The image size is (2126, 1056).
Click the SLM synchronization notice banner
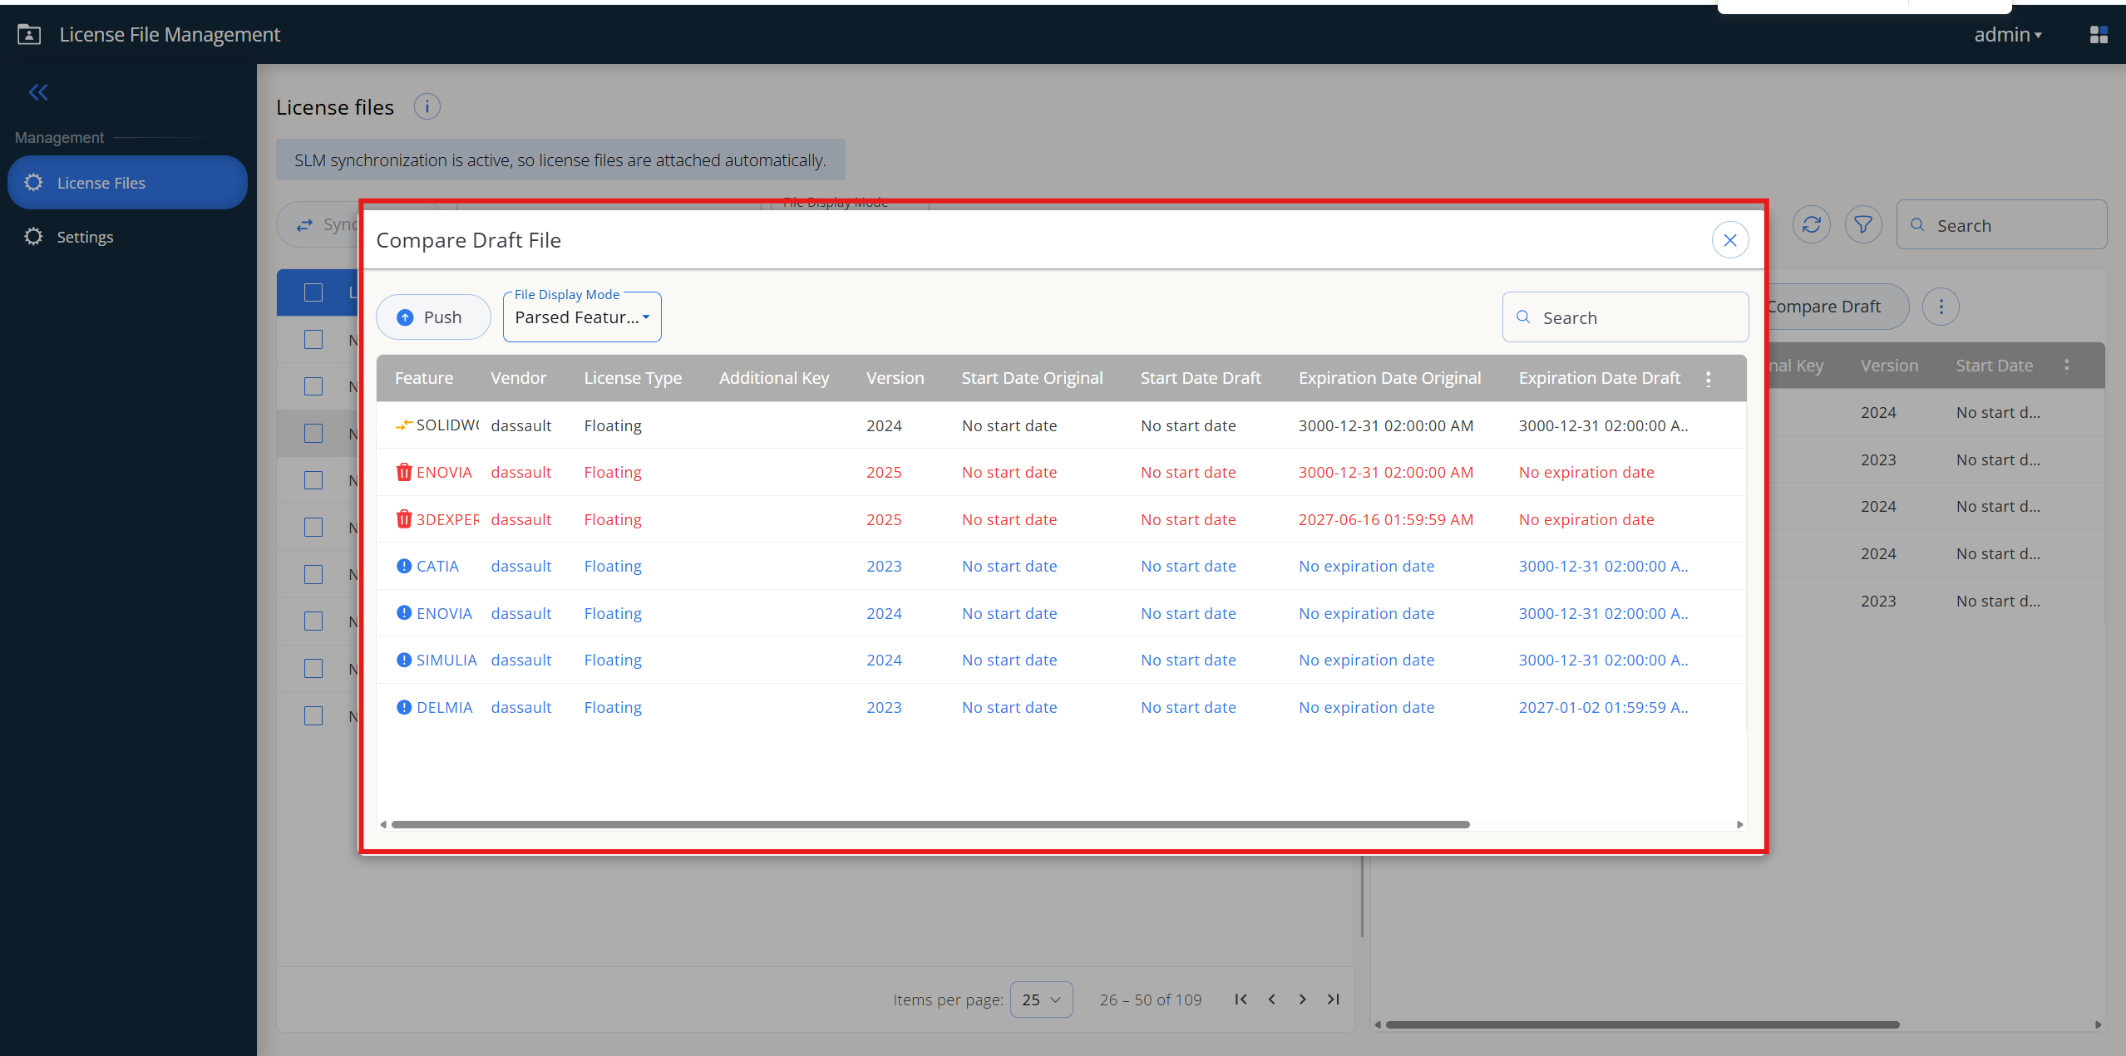click(x=560, y=160)
